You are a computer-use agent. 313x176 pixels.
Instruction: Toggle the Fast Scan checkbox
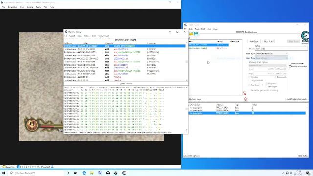pyautogui.click(x=249, y=85)
